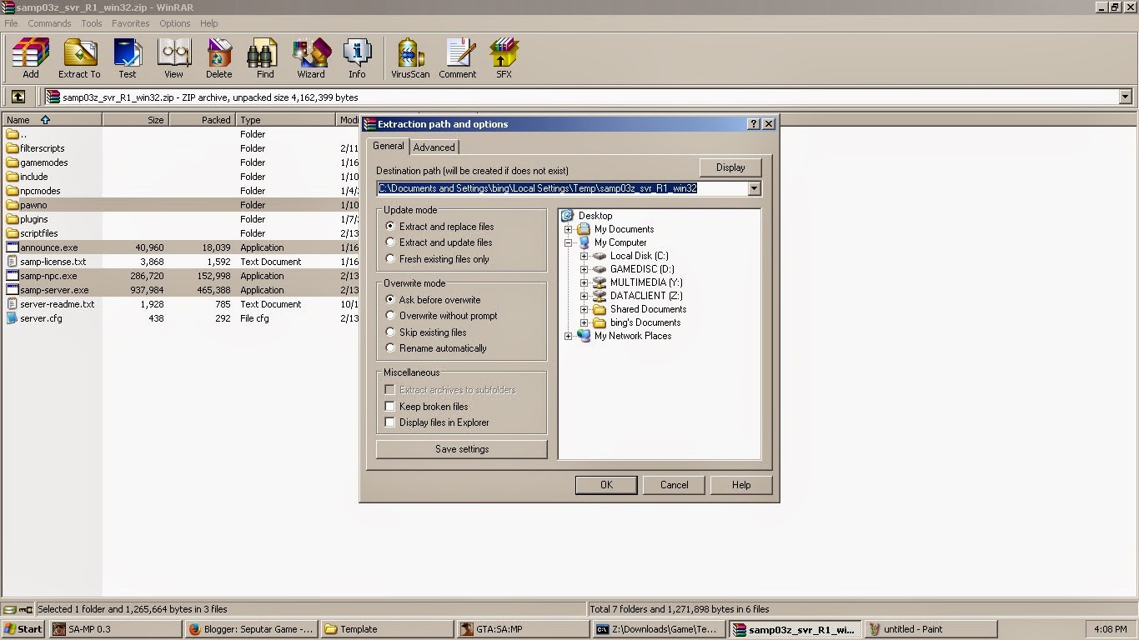The width and height of the screenshot is (1139, 640).
Task: Click the Extract To toolbar icon
Action: (79, 53)
